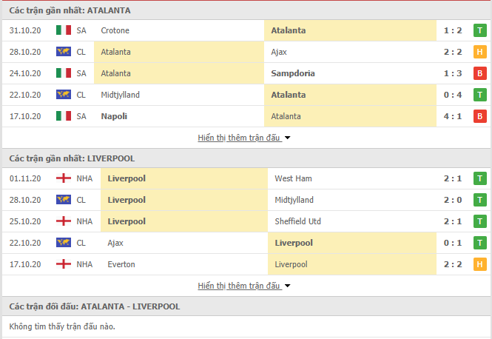Screen dimensions: 492x339
Task: Click the green T badge for Liverpool vs Sheffield Utd
Action: 479,221
